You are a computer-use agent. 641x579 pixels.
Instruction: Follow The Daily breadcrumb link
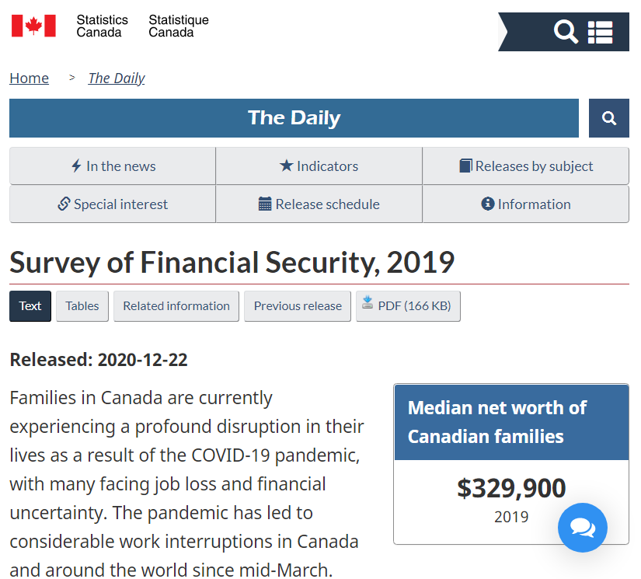(117, 78)
